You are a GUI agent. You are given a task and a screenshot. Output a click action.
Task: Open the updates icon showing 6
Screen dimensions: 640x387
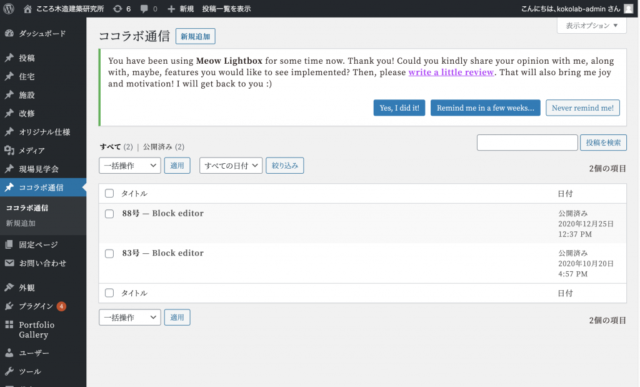pos(117,9)
